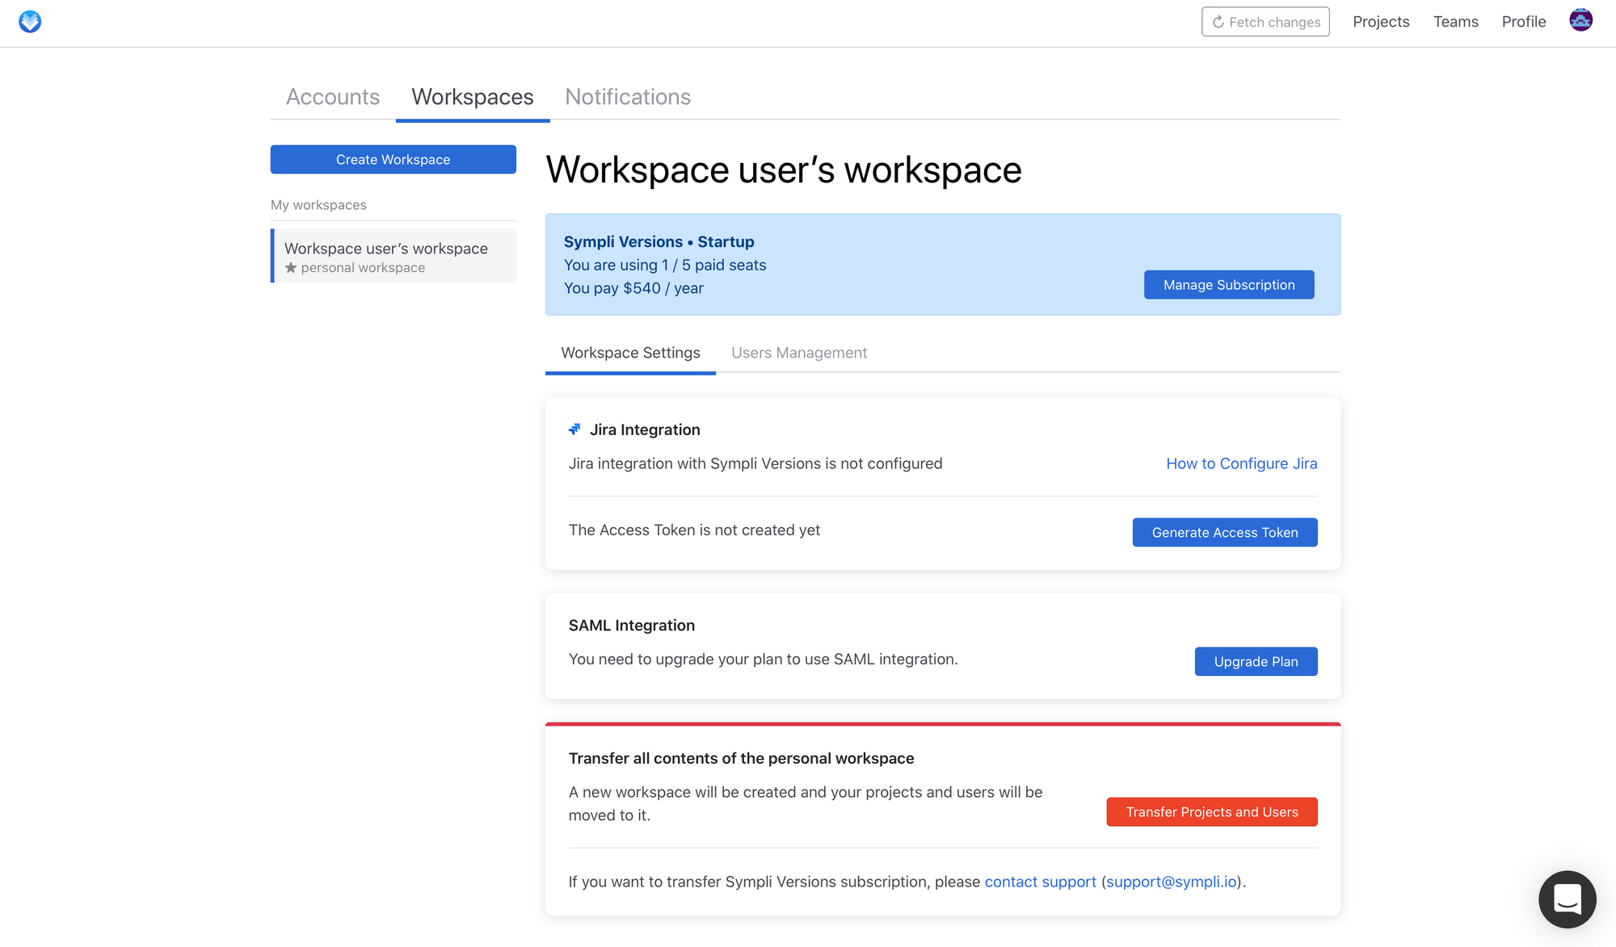
Task: Switch to the Accounts tab
Action: click(333, 97)
